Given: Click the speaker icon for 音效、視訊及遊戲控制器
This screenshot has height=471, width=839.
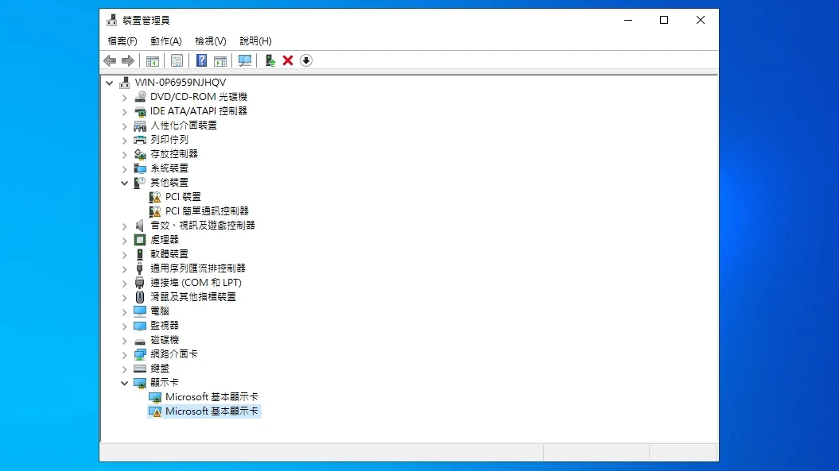Looking at the screenshot, I should [x=140, y=226].
